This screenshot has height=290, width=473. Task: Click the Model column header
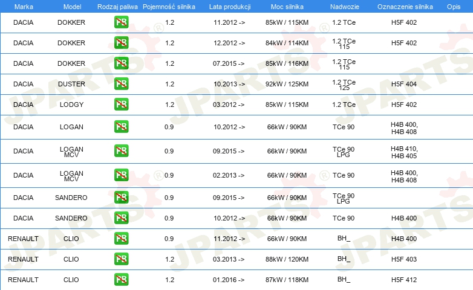[72, 7]
